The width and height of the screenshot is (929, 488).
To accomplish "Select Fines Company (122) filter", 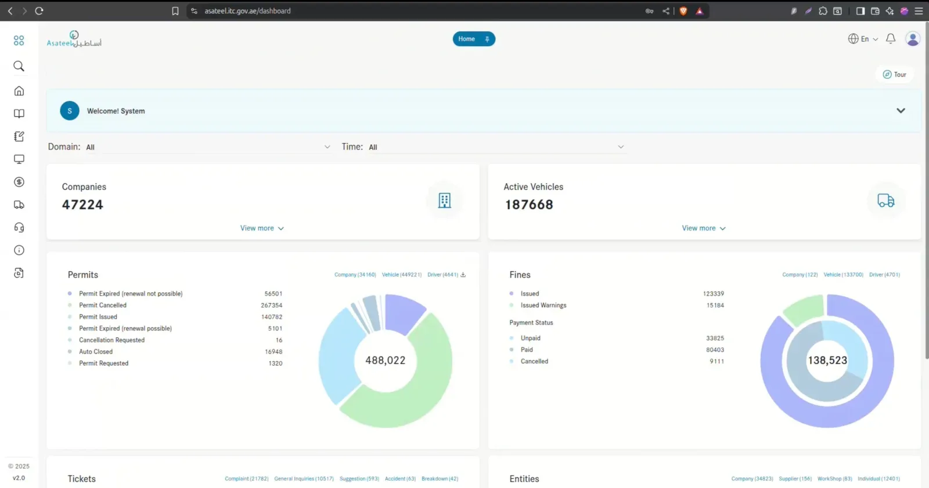I will 800,275.
